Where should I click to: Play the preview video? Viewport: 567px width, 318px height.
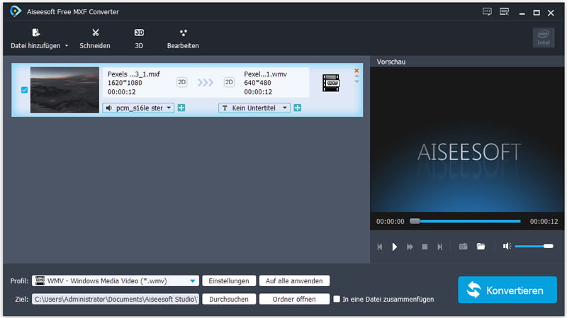coord(395,246)
